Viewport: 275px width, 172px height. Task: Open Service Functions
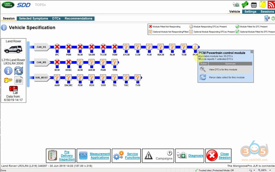pyautogui.click(x=126, y=156)
